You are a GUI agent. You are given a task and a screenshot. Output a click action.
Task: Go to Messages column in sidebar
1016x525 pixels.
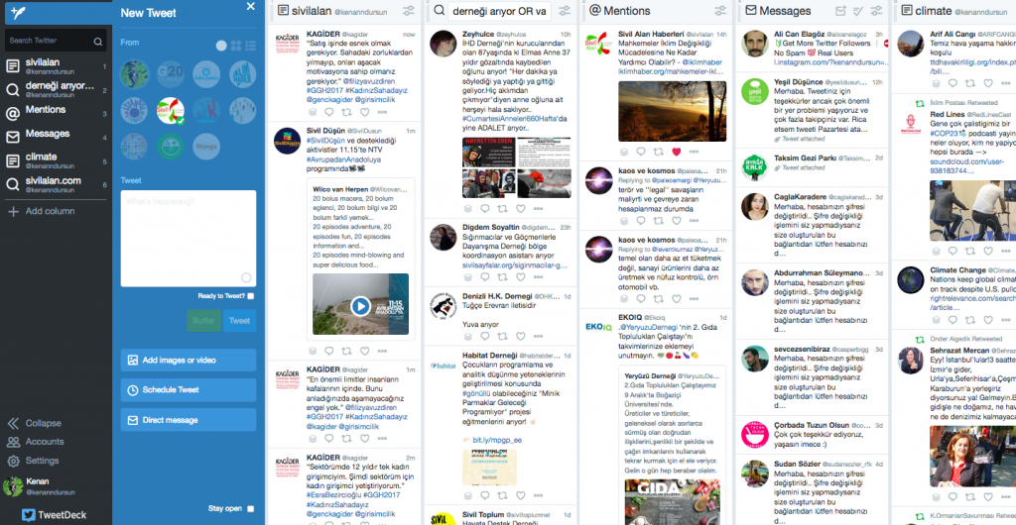[x=48, y=134]
